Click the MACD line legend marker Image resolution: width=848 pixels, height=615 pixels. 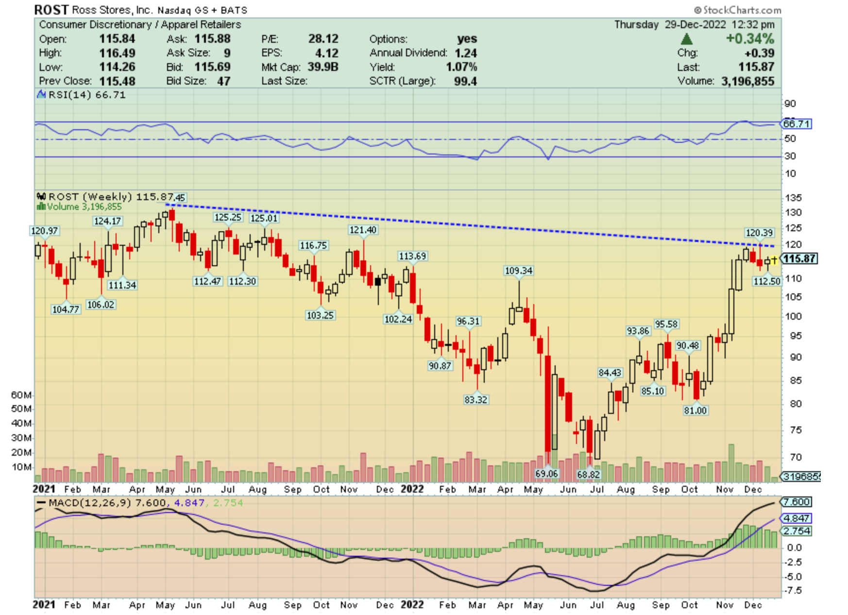[x=41, y=503]
